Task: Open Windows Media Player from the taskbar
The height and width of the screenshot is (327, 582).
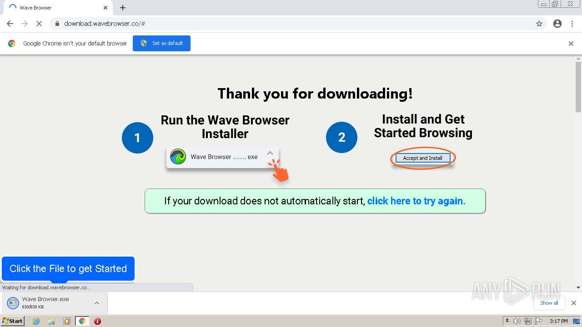Action: pos(67,321)
